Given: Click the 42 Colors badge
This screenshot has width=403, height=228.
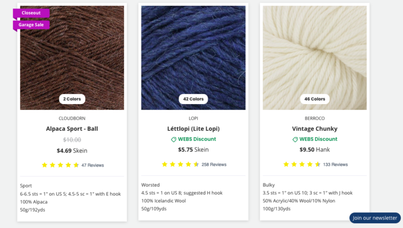Looking at the screenshot, I should click(x=193, y=99).
